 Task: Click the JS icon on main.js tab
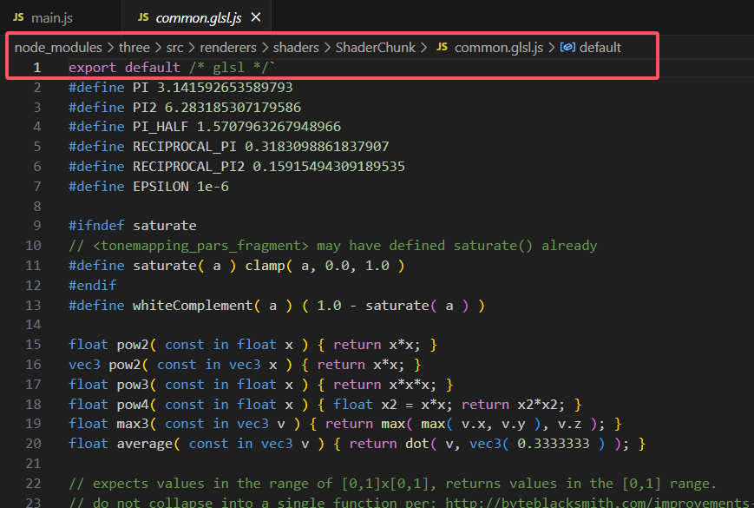pyautogui.click(x=18, y=17)
